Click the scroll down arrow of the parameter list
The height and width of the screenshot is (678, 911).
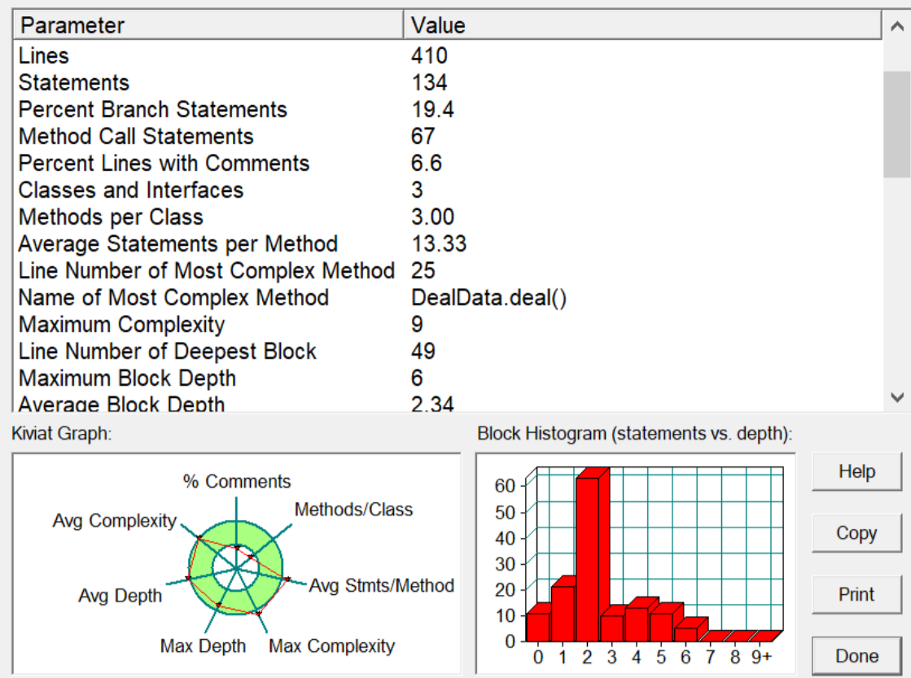tap(896, 397)
